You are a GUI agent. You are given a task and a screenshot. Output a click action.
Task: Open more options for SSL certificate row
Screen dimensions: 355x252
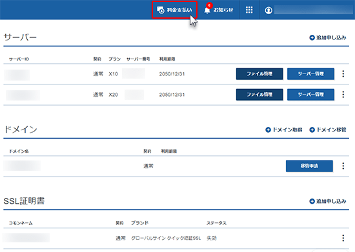click(343, 238)
